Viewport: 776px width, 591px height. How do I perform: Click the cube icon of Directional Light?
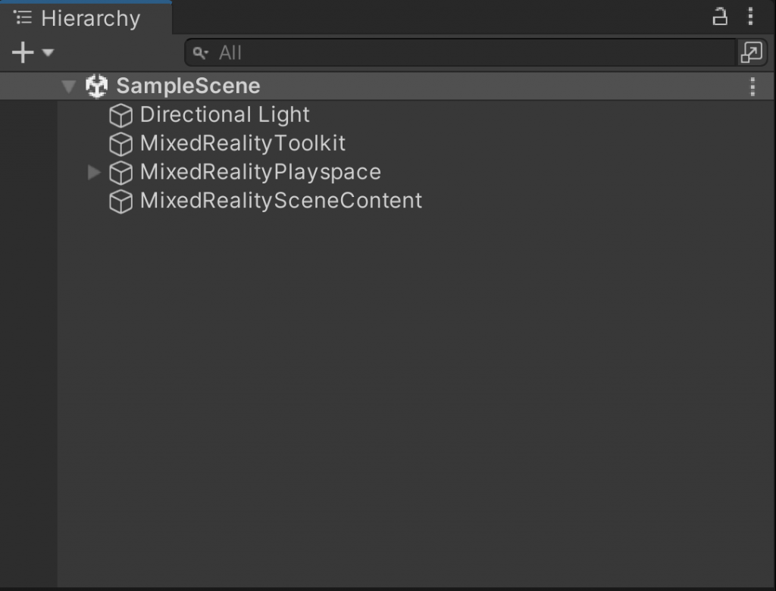tap(120, 115)
